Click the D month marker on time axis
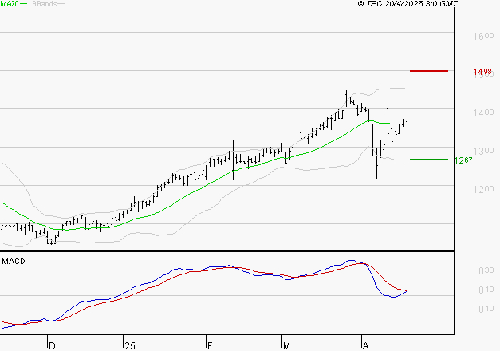 pyautogui.click(x=53, y=346)
